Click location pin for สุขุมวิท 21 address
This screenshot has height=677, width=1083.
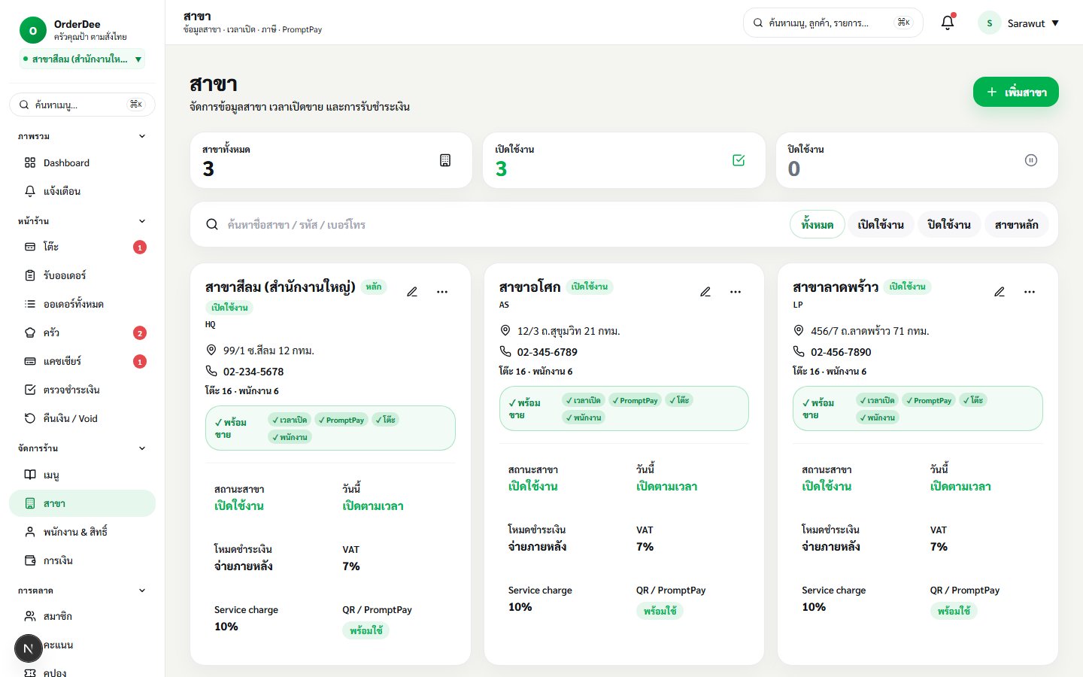pyautogui.click(x=505, y=330)
